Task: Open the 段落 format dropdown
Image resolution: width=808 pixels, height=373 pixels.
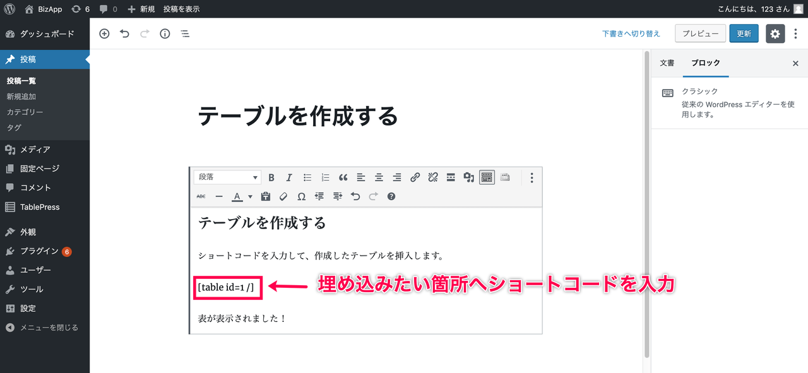Action: pyautogui.click(x=228, y=177)
